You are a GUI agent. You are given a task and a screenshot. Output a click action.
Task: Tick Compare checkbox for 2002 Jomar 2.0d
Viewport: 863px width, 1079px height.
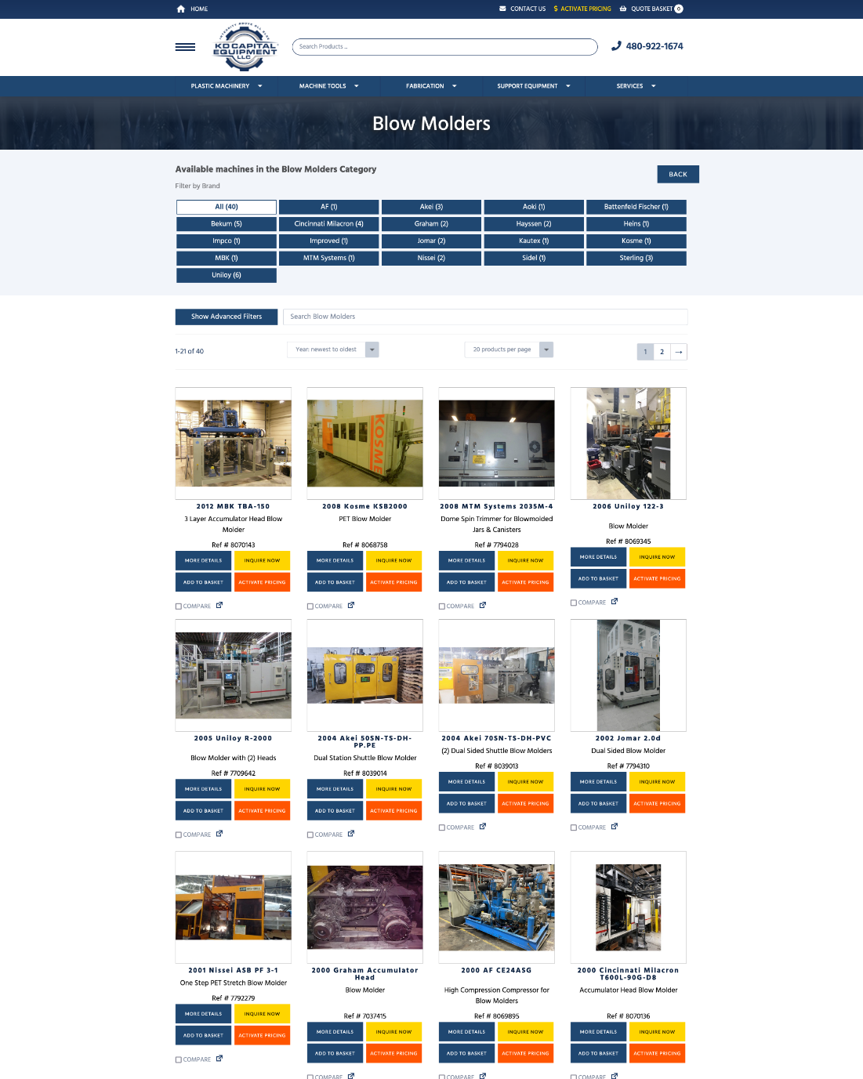click(574, 828)
